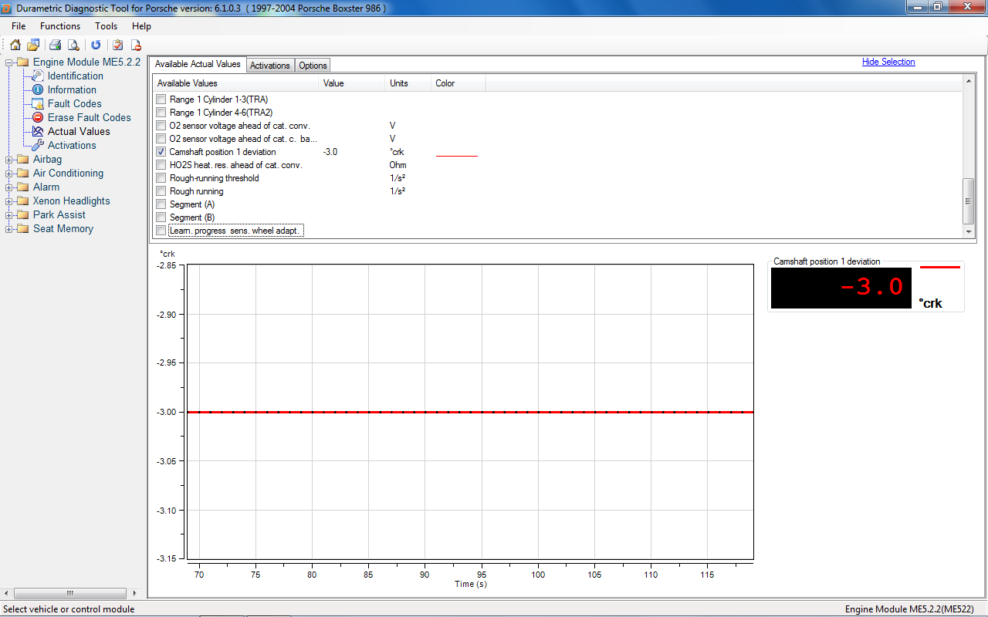Uncheck Camshaft position 1 deviation
This screenshot has width=988, height=617.
161,152
